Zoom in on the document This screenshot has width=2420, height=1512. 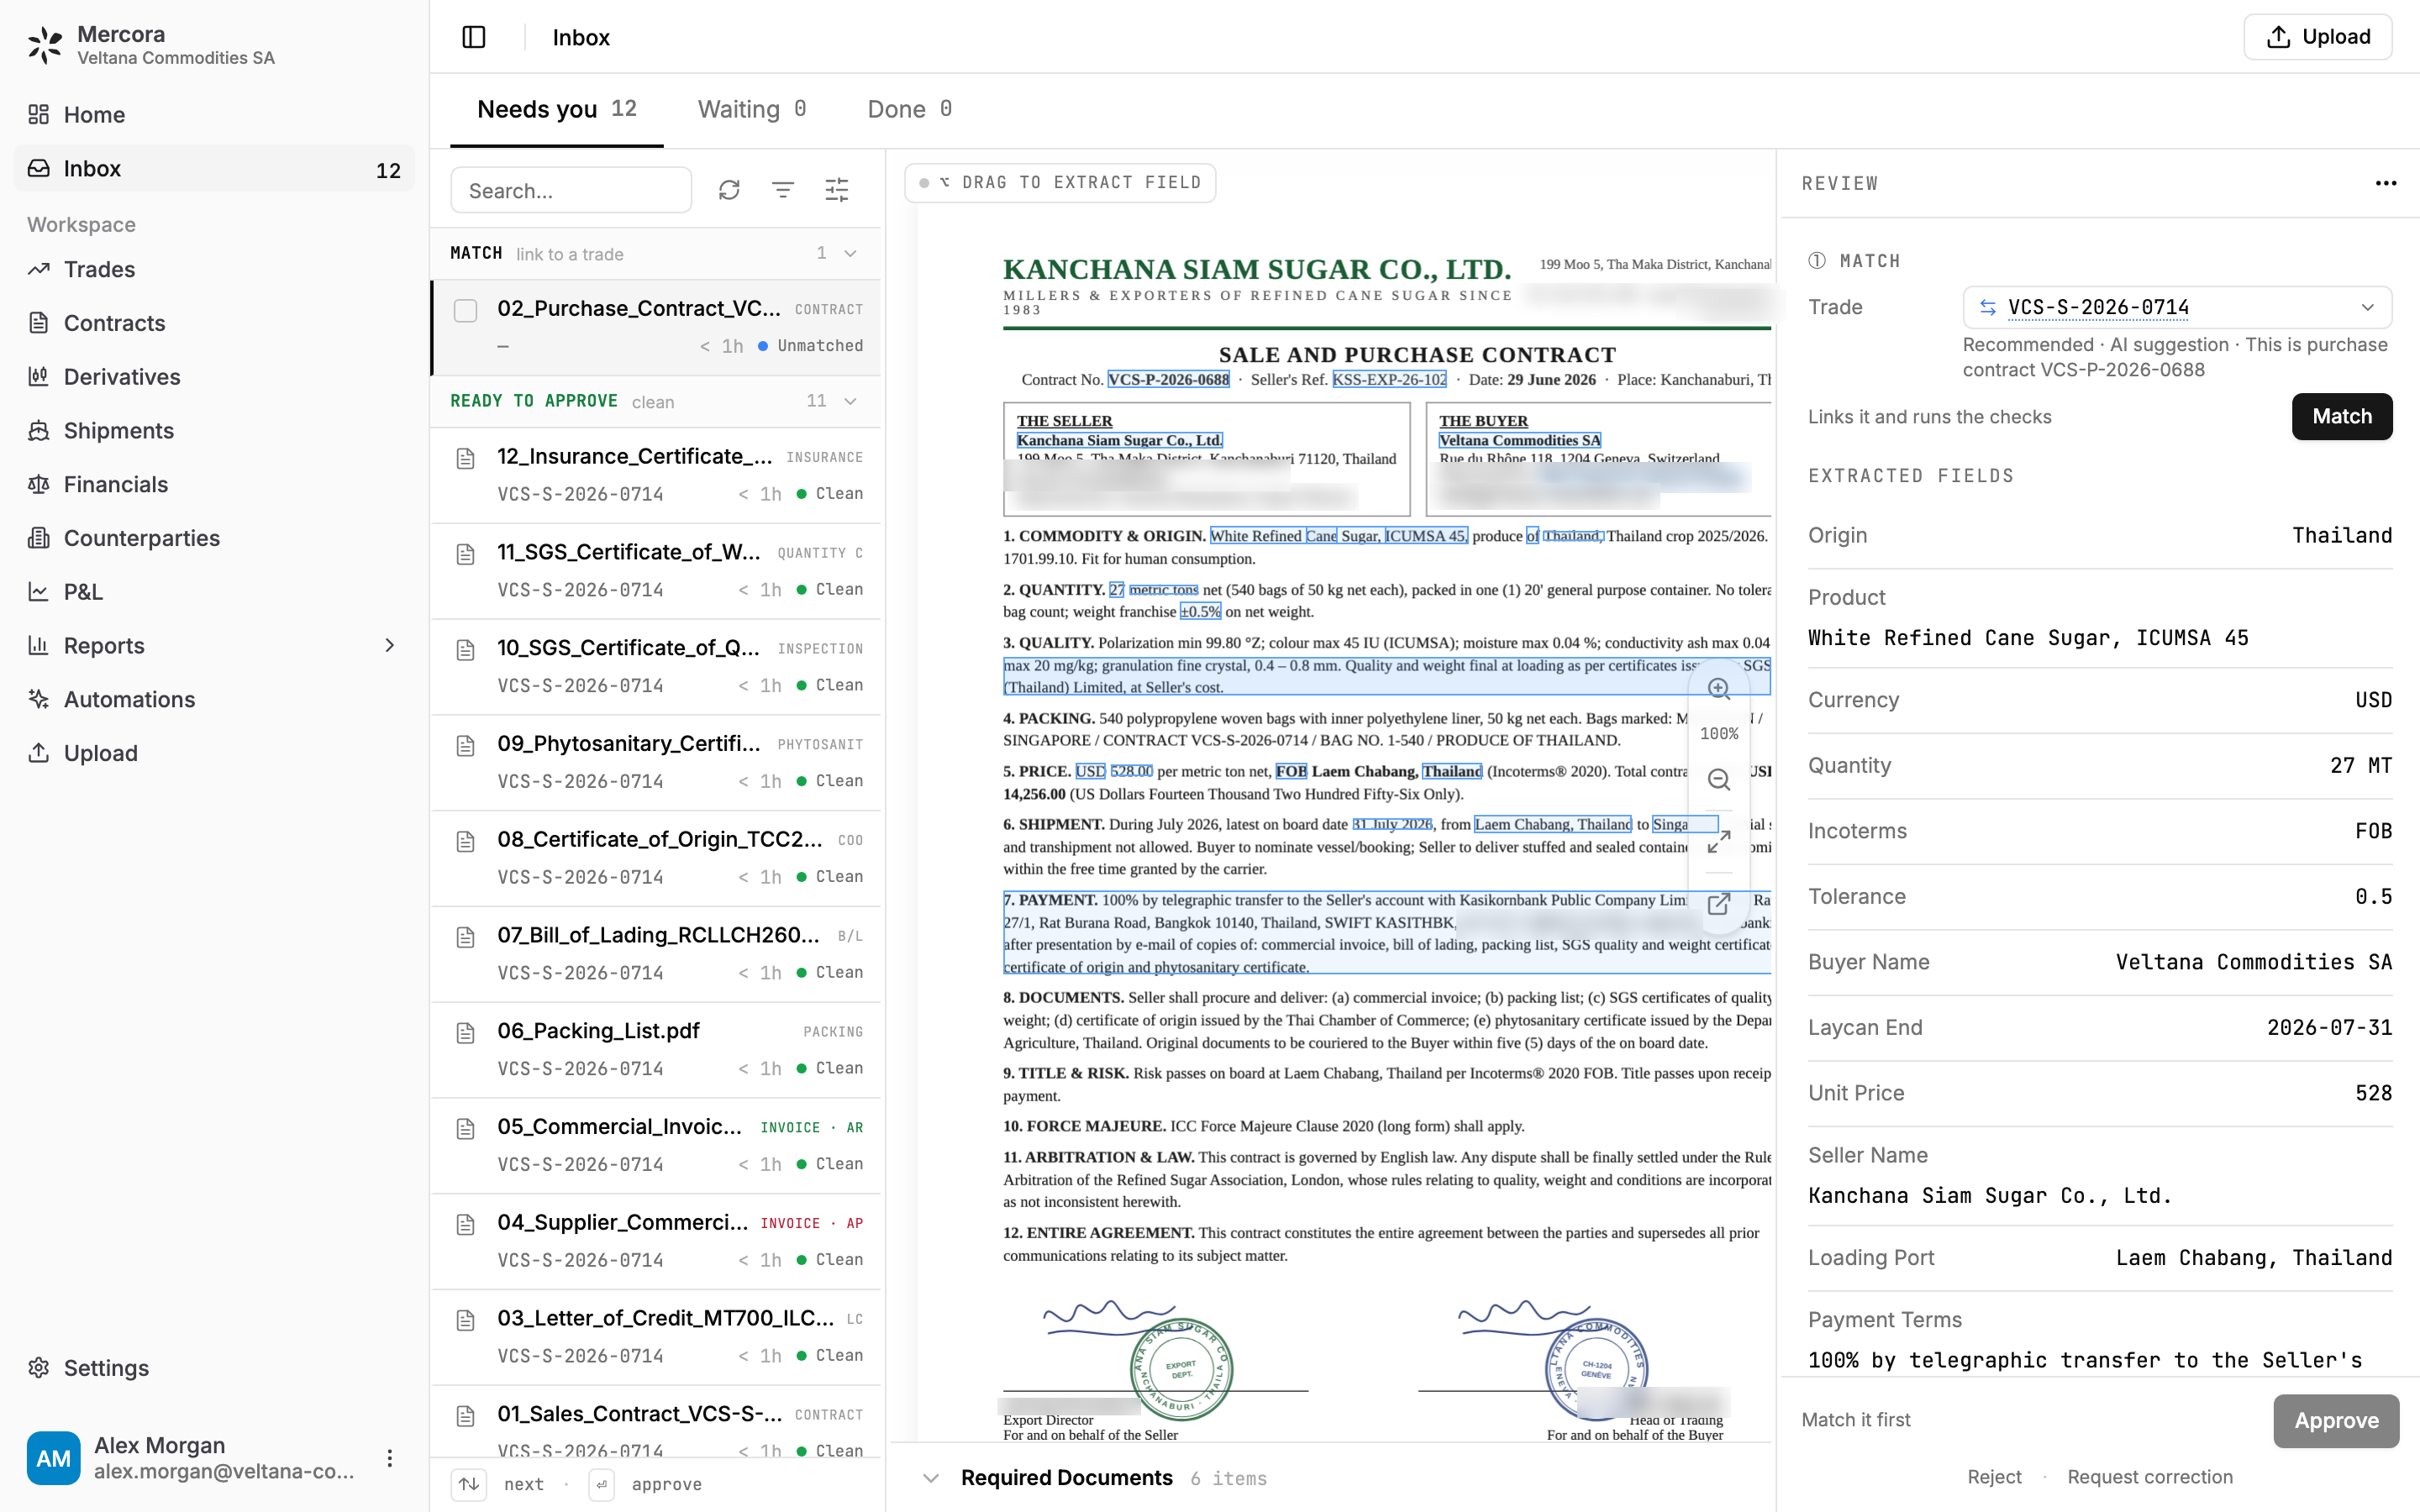1718,688
